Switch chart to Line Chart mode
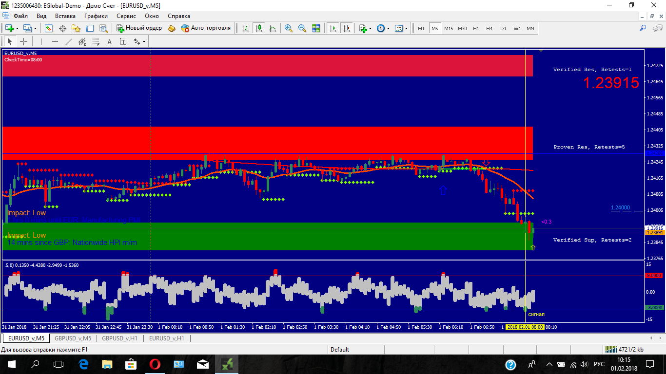 point(272,28)
